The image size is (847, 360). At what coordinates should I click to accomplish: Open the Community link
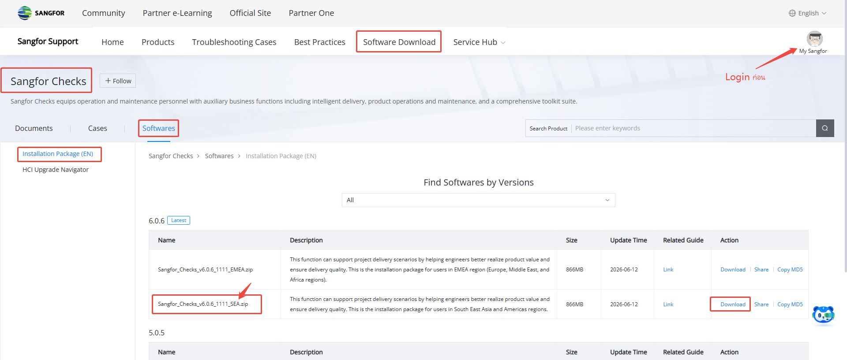coord(104,13)
